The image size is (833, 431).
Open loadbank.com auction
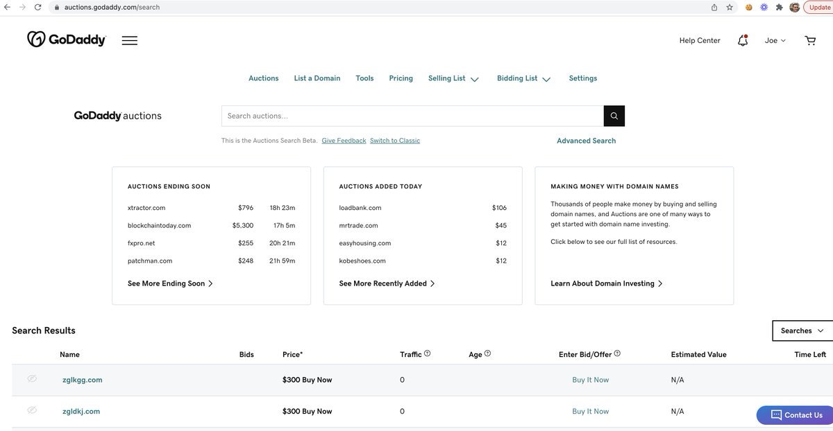pyautogui.click(x=360, y=208)
